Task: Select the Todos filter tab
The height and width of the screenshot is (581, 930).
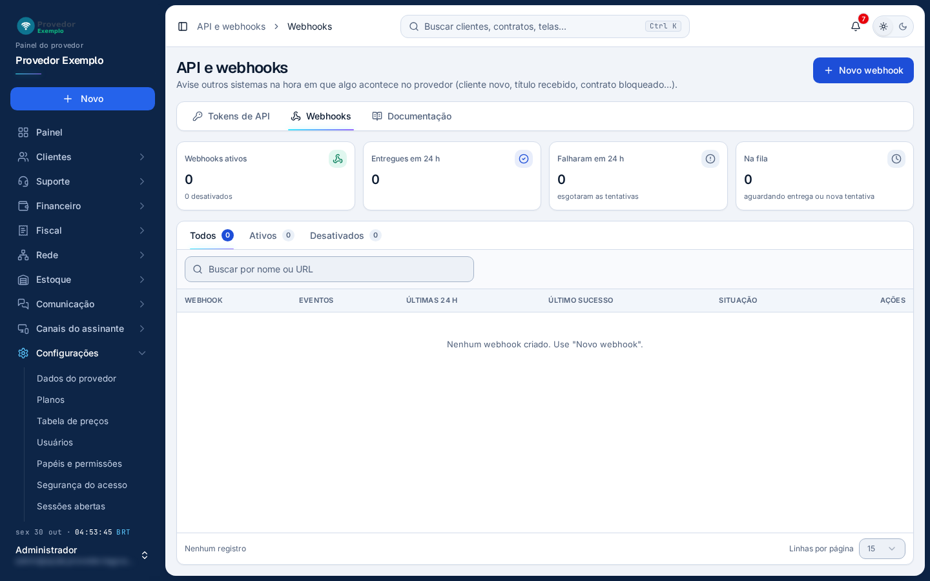Action: [x=211, y=236]
